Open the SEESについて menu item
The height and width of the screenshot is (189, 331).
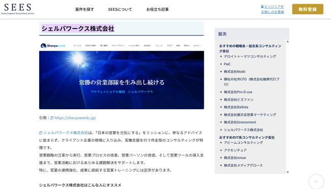click(120, 9)
